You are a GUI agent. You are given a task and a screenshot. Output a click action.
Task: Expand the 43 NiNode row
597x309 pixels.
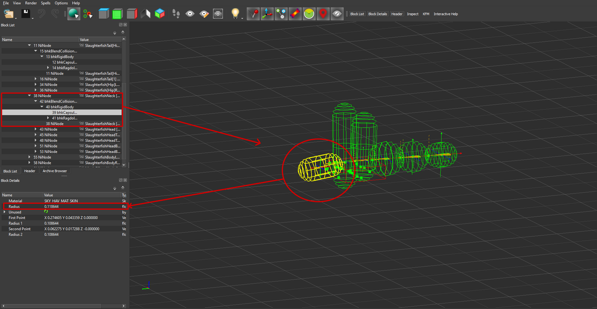point(35,129)
